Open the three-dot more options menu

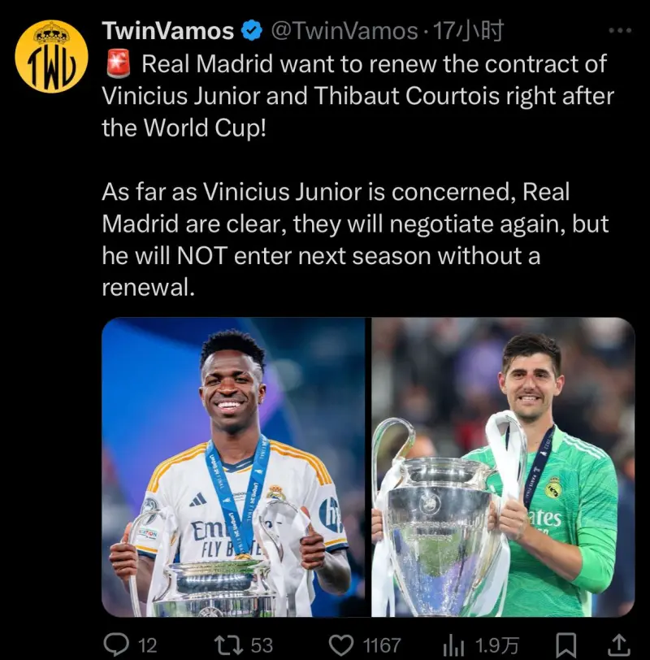(x=620, y=30)
